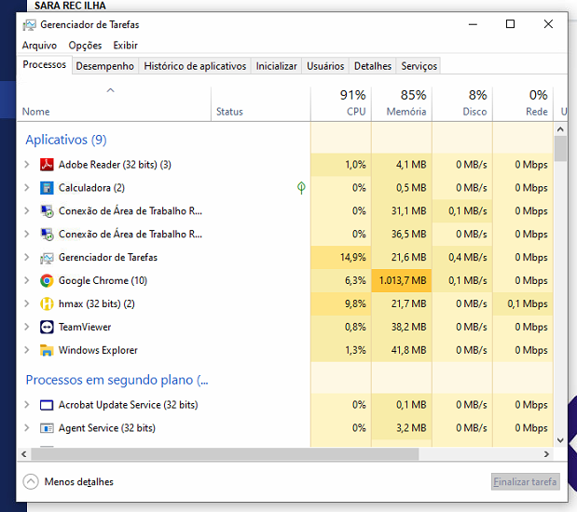The image size is (577, 512).
Task: Expand the hmax (32 bits) process group
Action: pyautogui.click(x=27, y=303)
